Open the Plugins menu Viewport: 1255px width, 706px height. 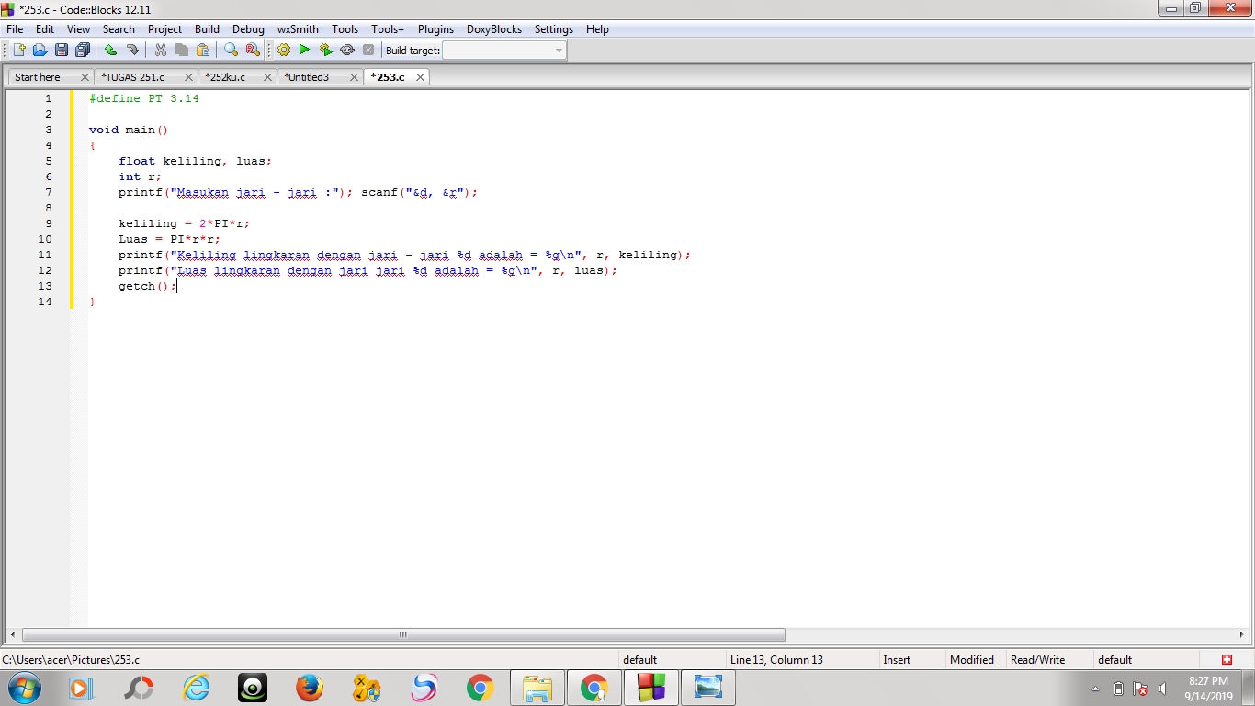tap(436, 29)
